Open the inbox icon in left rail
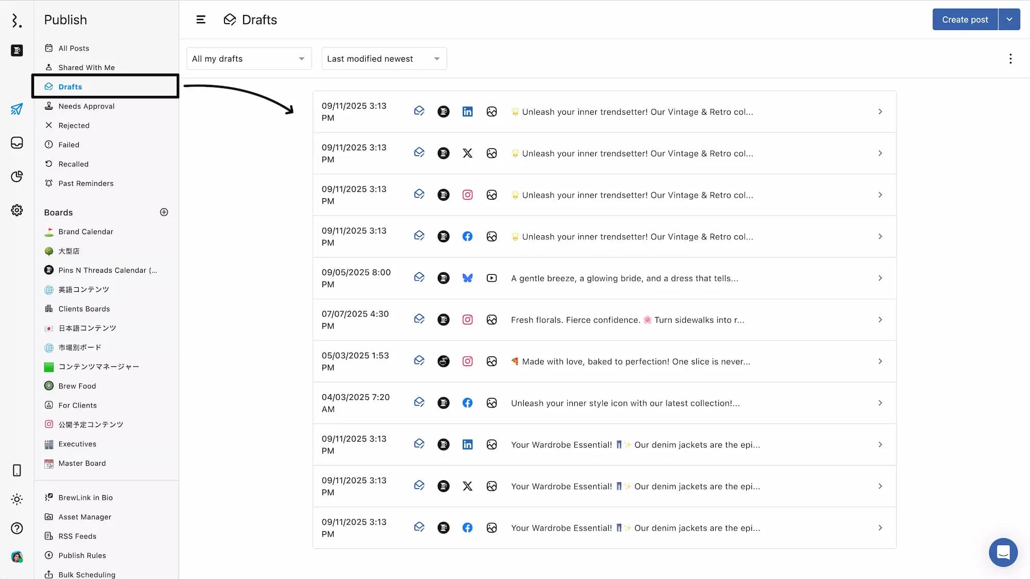 coord(16,143)
